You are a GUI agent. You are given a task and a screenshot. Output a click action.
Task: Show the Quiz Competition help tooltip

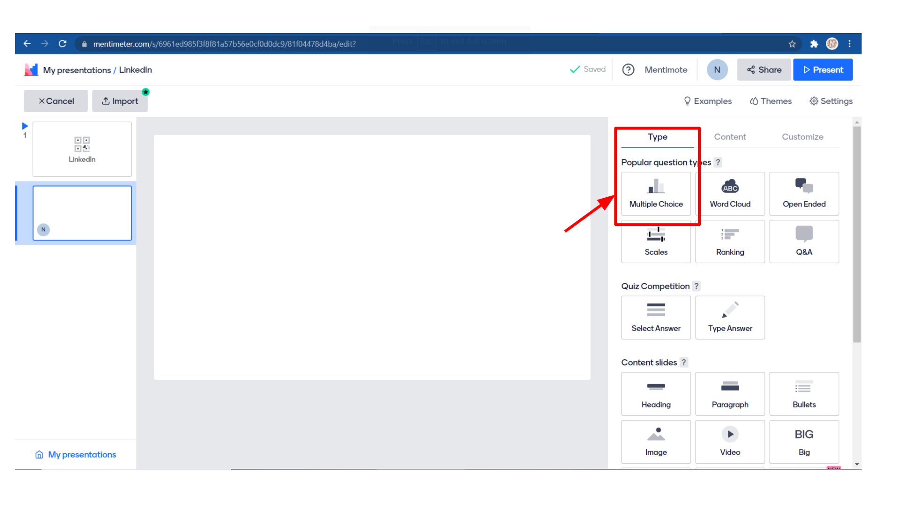(697, 286)
